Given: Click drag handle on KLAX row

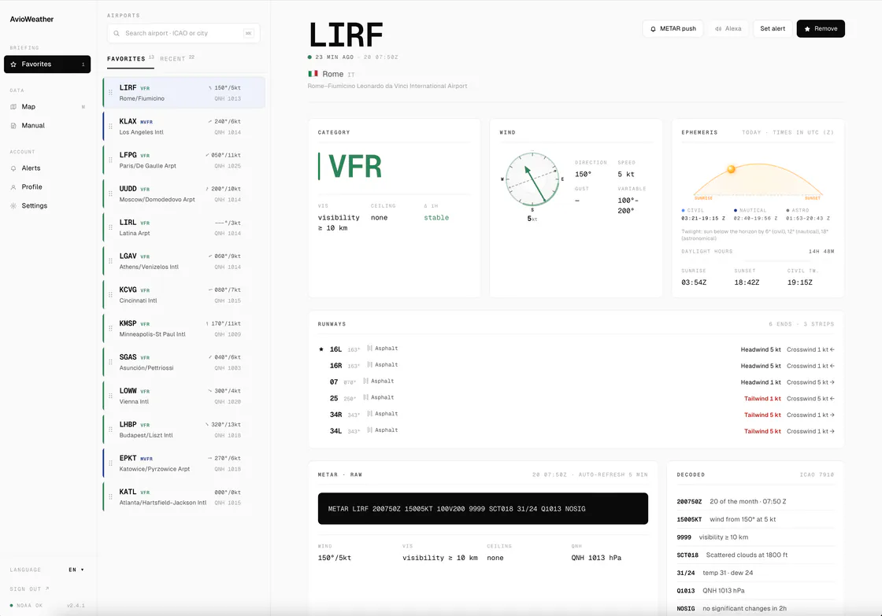Looking at the screenshot, I should [x=110, y=127].
